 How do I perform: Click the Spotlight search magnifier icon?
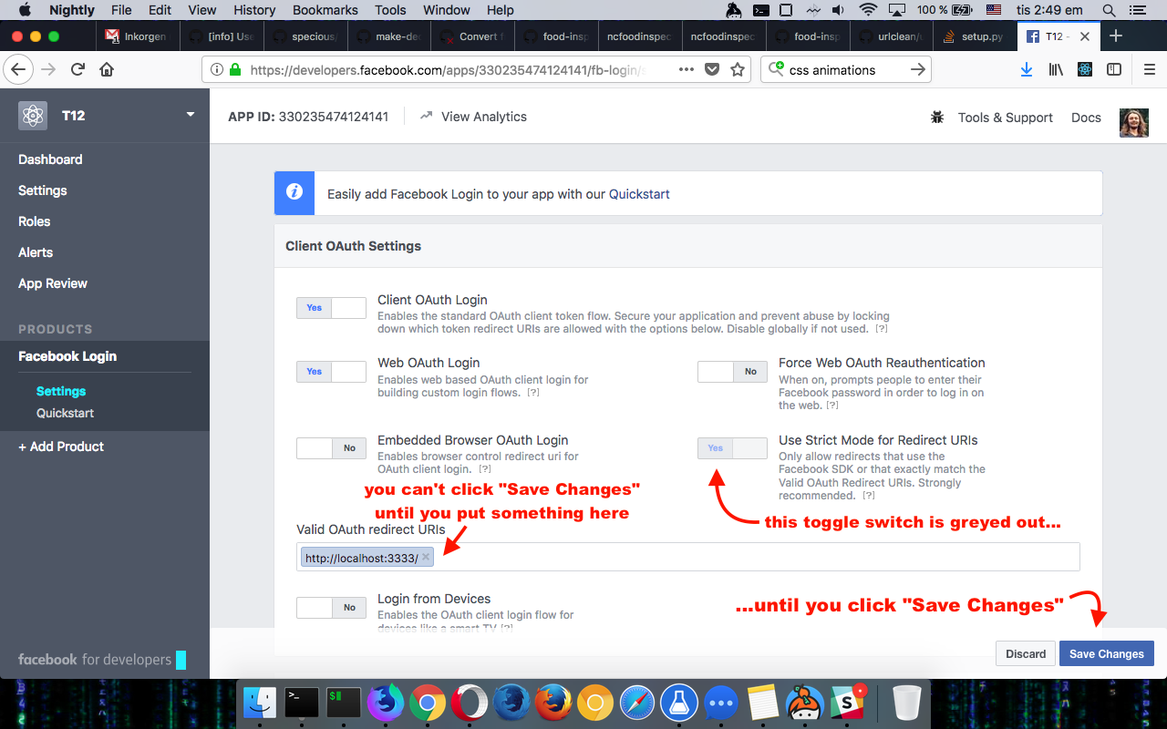[x=1110, y=10]
